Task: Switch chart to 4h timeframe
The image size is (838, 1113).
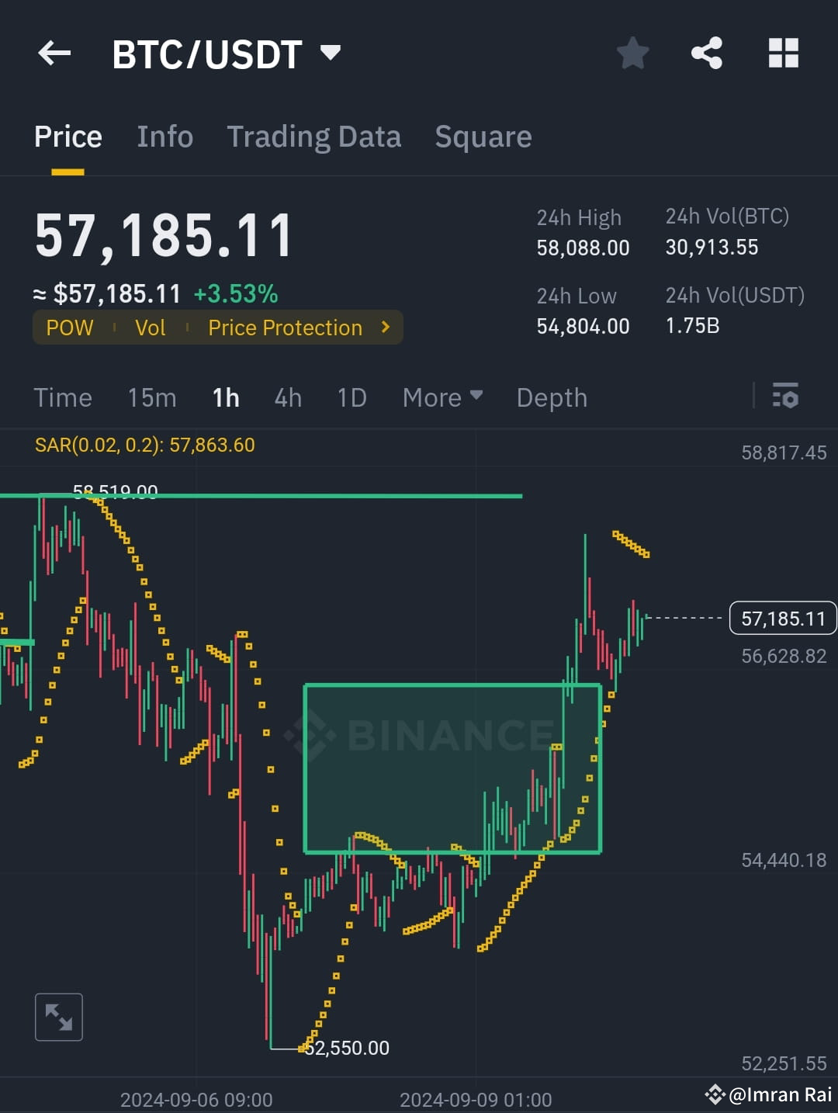Action: pos(288,397)
